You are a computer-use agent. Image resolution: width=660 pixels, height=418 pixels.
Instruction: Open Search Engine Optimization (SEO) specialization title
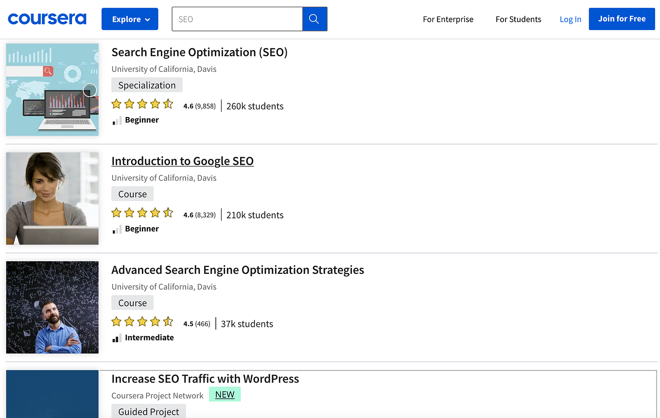point(200,52)
